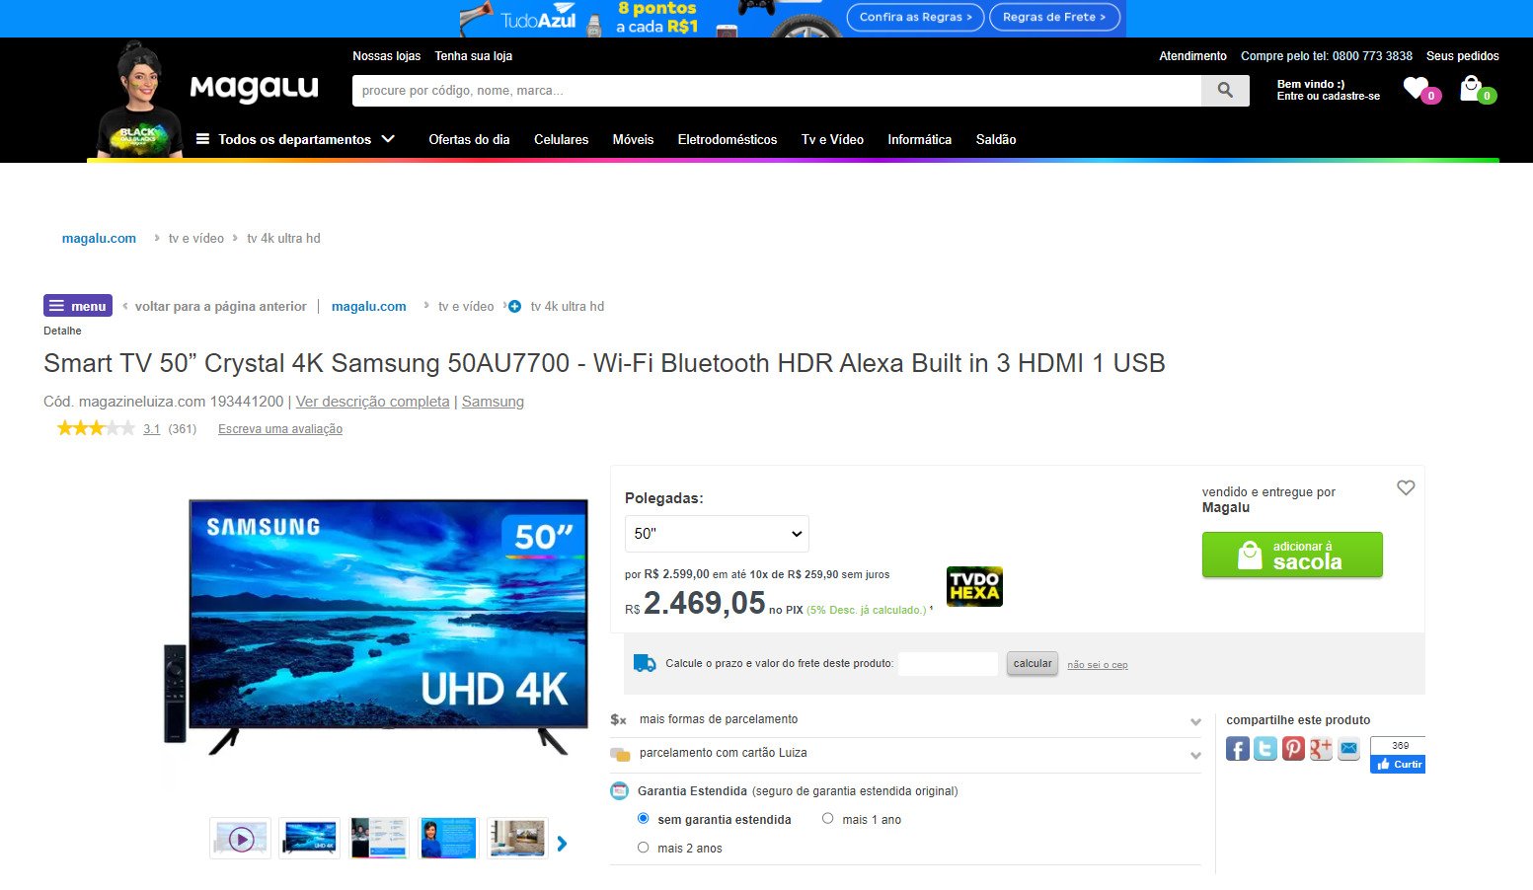Click top magalu.com breadcrumb link

[x=99, y=238]
